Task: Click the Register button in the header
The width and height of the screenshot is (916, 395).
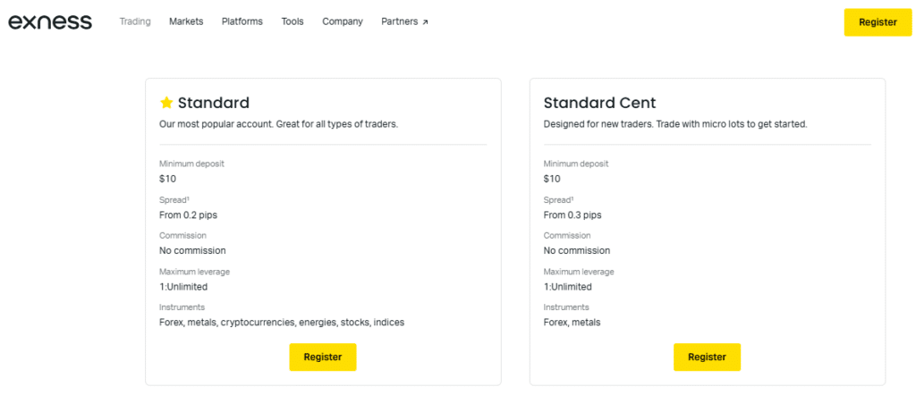Action: tap(878, 22)
